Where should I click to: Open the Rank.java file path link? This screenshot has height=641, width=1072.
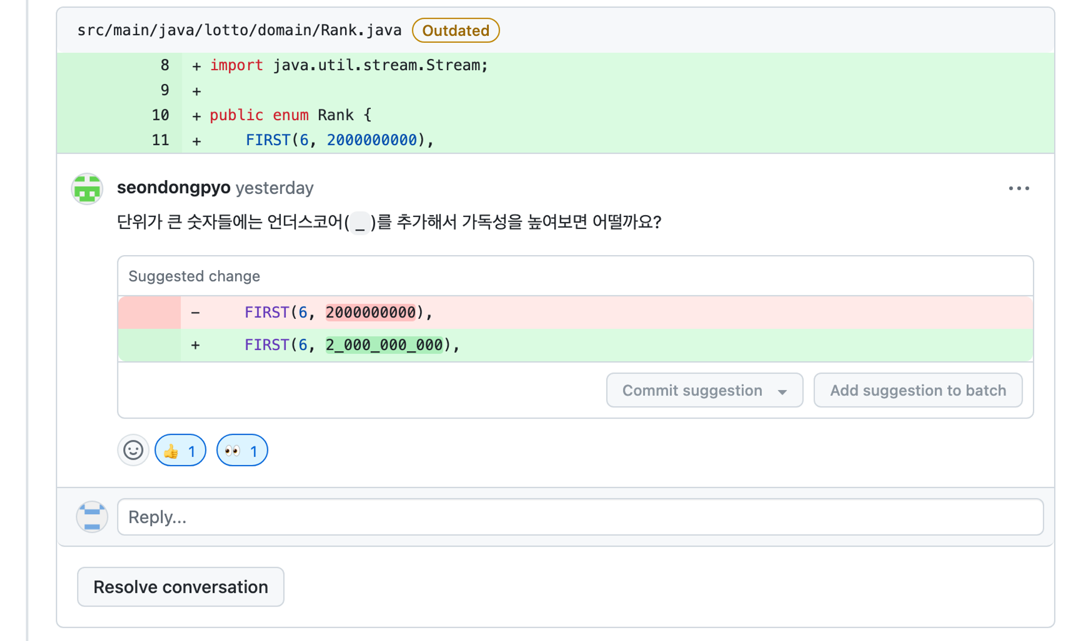tap(240, 30)
